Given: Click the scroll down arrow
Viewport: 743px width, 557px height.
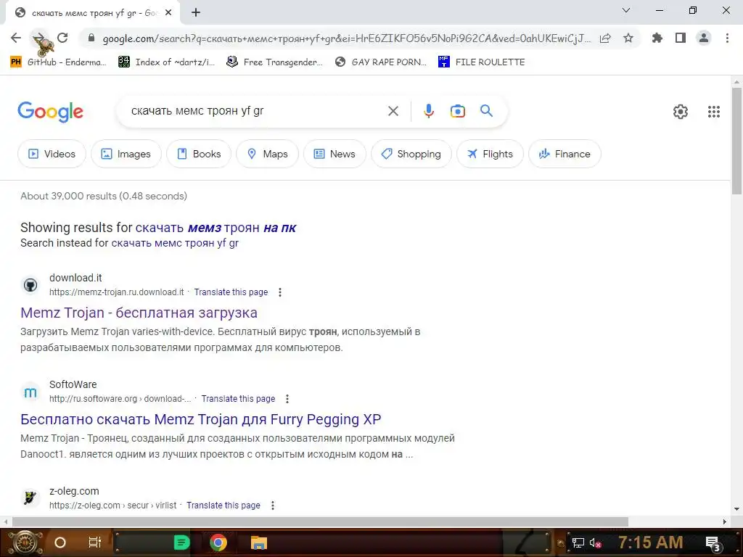Looking at the screenshot, I should click(737, 510).
